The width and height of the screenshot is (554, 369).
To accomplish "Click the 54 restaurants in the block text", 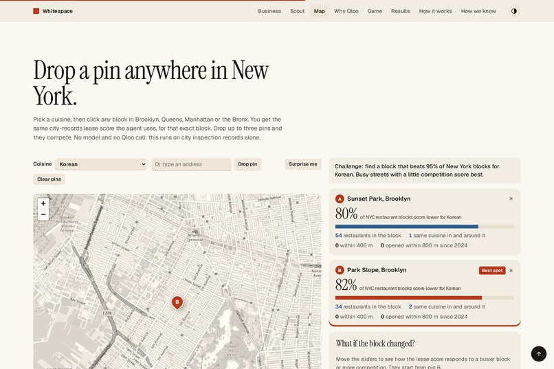I will click(x=368, y=236).
